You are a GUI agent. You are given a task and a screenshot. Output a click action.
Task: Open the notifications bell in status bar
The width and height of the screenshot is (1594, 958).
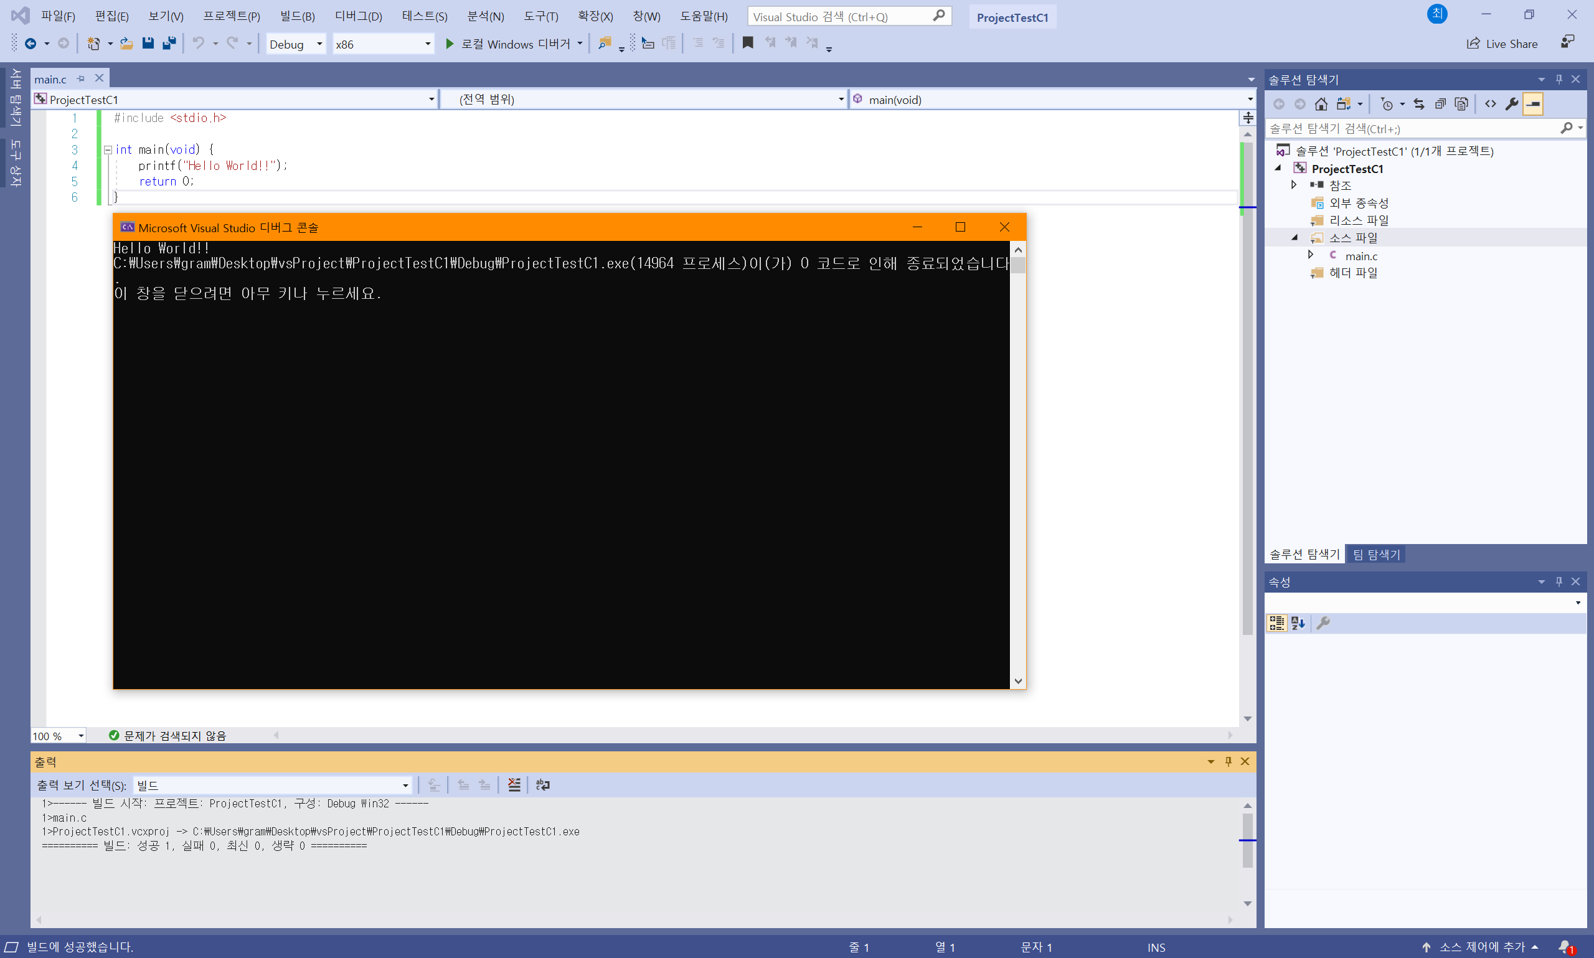1565,947
